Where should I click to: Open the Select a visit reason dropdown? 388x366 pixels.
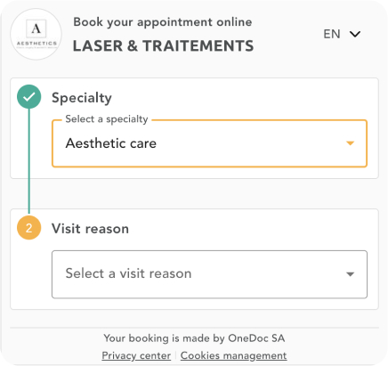[209, 274]
